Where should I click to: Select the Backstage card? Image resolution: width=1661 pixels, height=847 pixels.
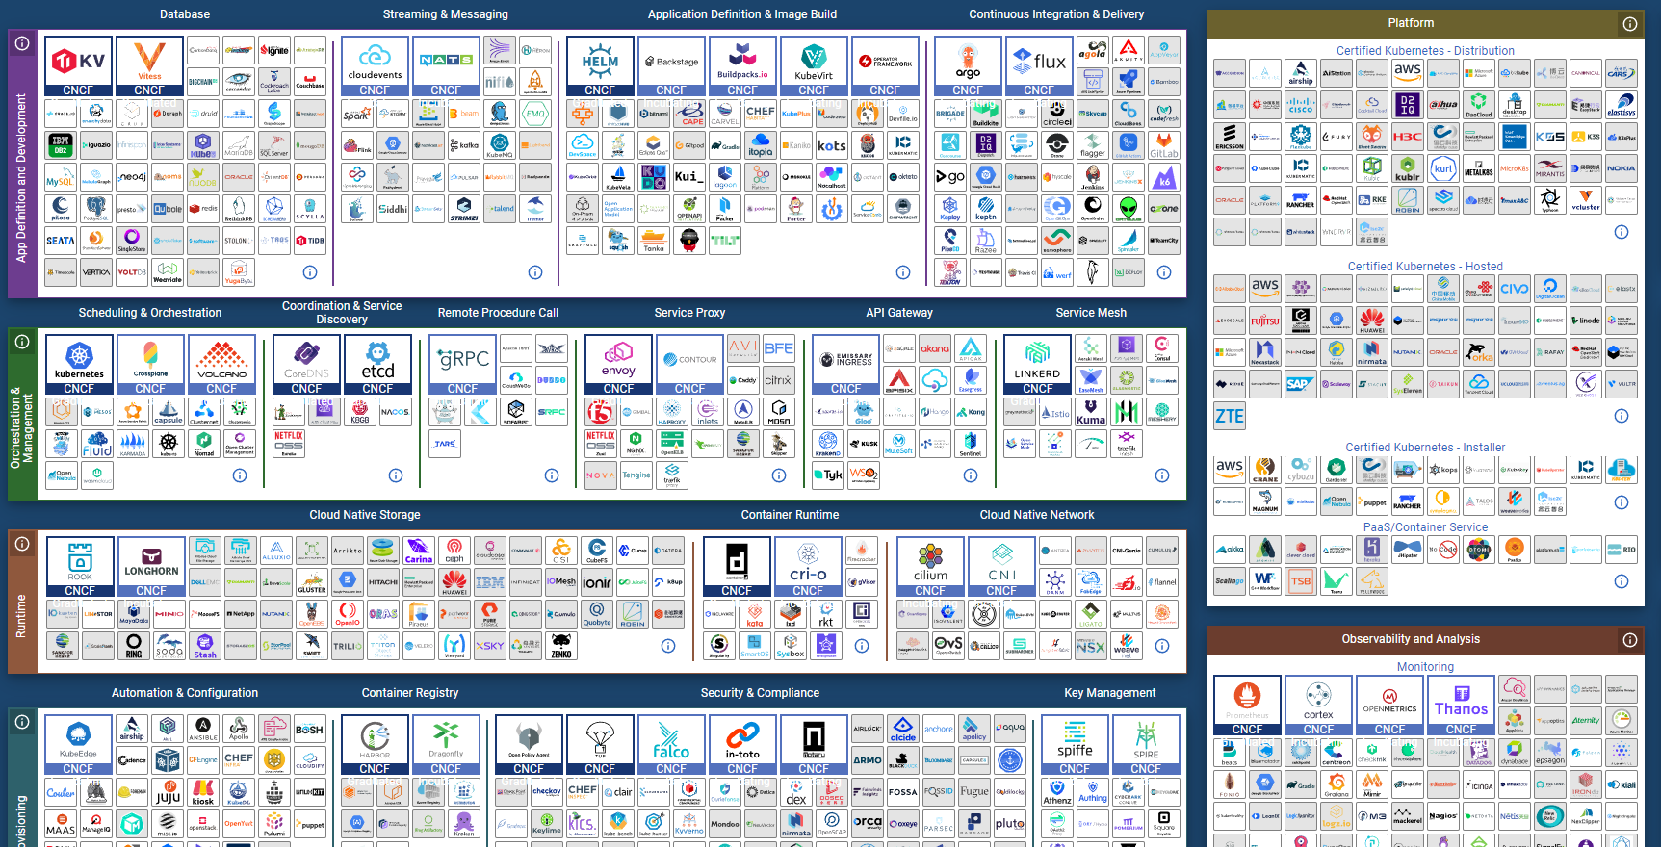(x=671, y=66)
